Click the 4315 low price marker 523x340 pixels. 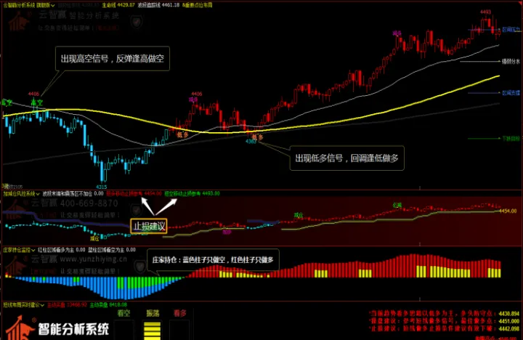(x=102, y=186)
